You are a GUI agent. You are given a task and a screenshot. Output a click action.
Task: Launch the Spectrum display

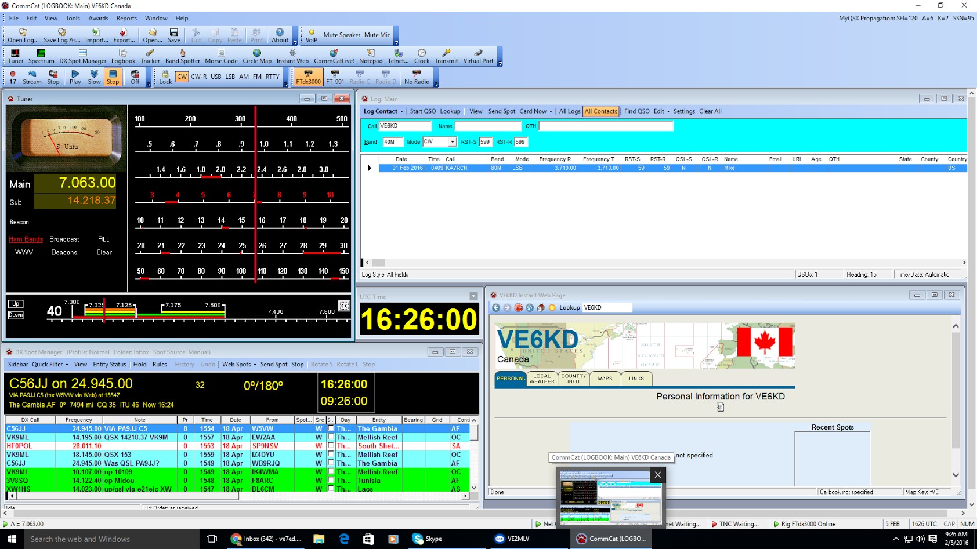point(41,56)
